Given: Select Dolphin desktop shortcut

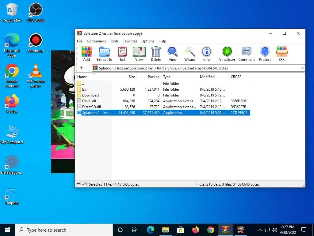Looking at the screenshot, I should [12, 196].
